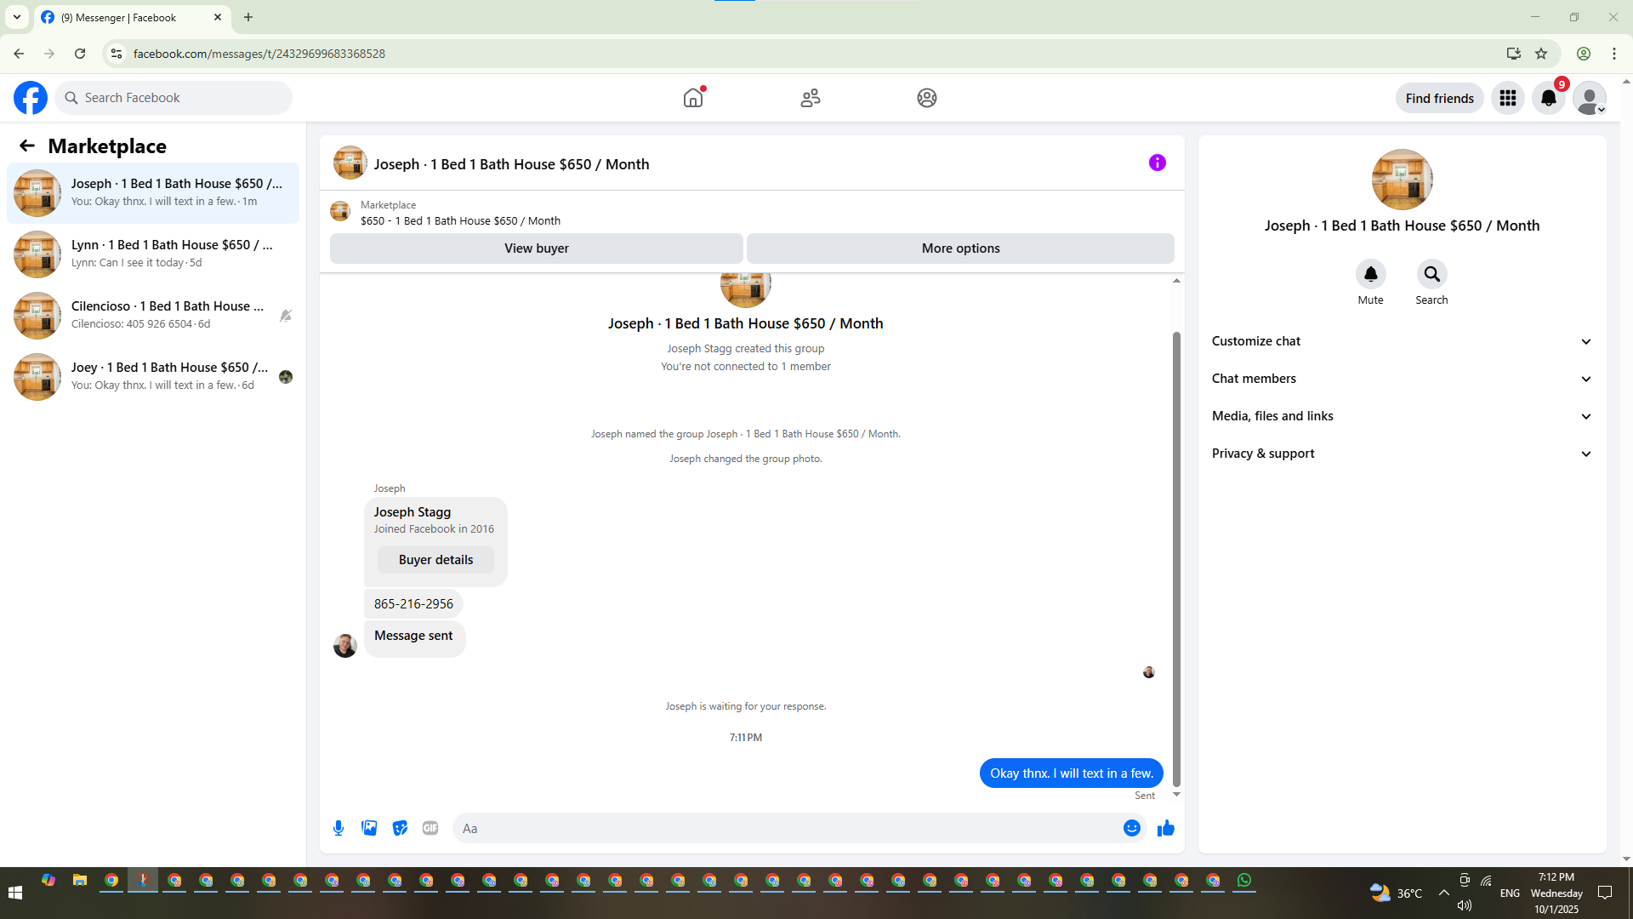Screen dimensions: 1633x919
Task: Send a thumbs-up like
Action: [1165, 828]
